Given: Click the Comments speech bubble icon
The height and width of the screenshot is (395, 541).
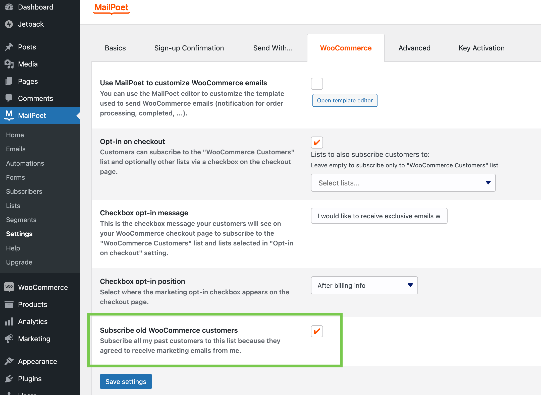Looking at the screenshot, I should coord(9,98).
